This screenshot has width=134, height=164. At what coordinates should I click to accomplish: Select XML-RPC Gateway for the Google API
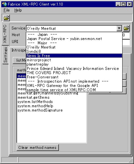[74, 86]
